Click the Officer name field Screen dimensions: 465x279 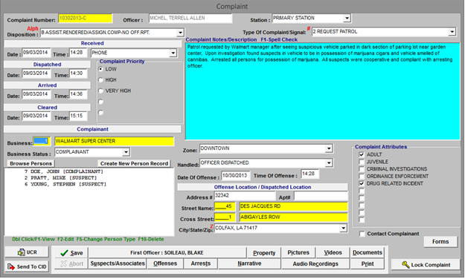pos(190,19)
